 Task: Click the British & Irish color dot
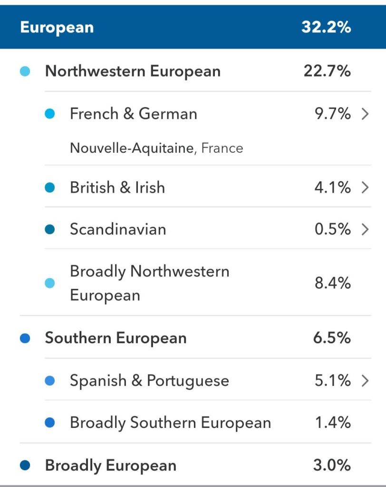point(50,188)
